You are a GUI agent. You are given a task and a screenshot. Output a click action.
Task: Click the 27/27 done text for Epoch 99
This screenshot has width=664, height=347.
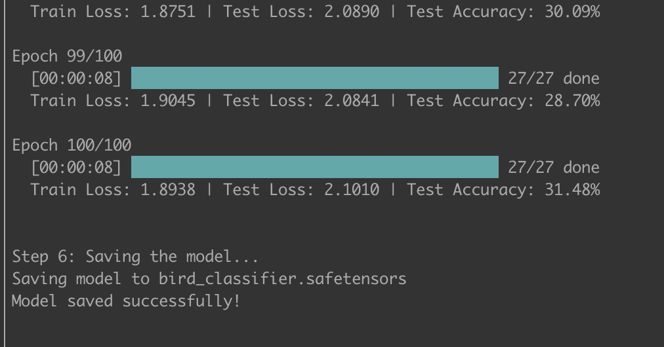(553, 79)
